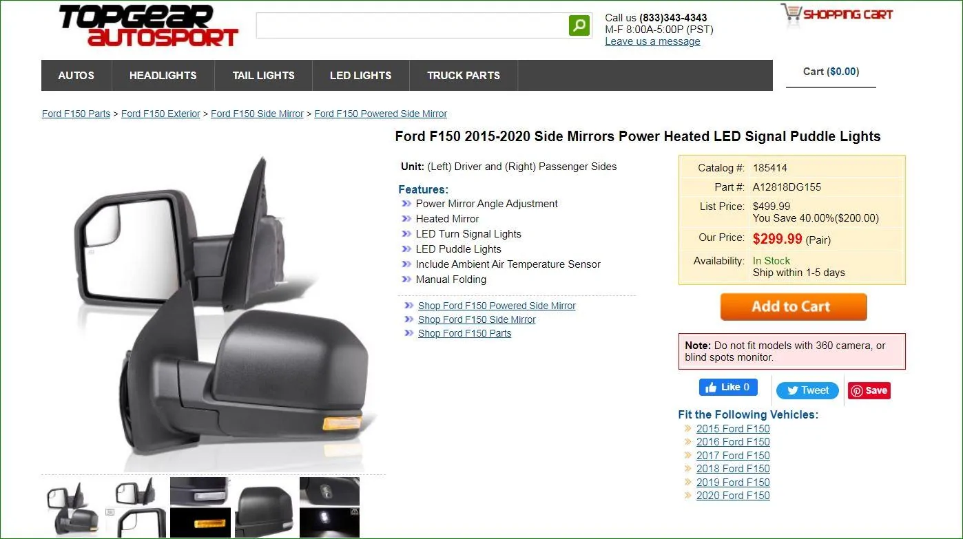963x539 pixels.
Task: Open the TAIL LIGHTS menu
Action: pos(263,76)
